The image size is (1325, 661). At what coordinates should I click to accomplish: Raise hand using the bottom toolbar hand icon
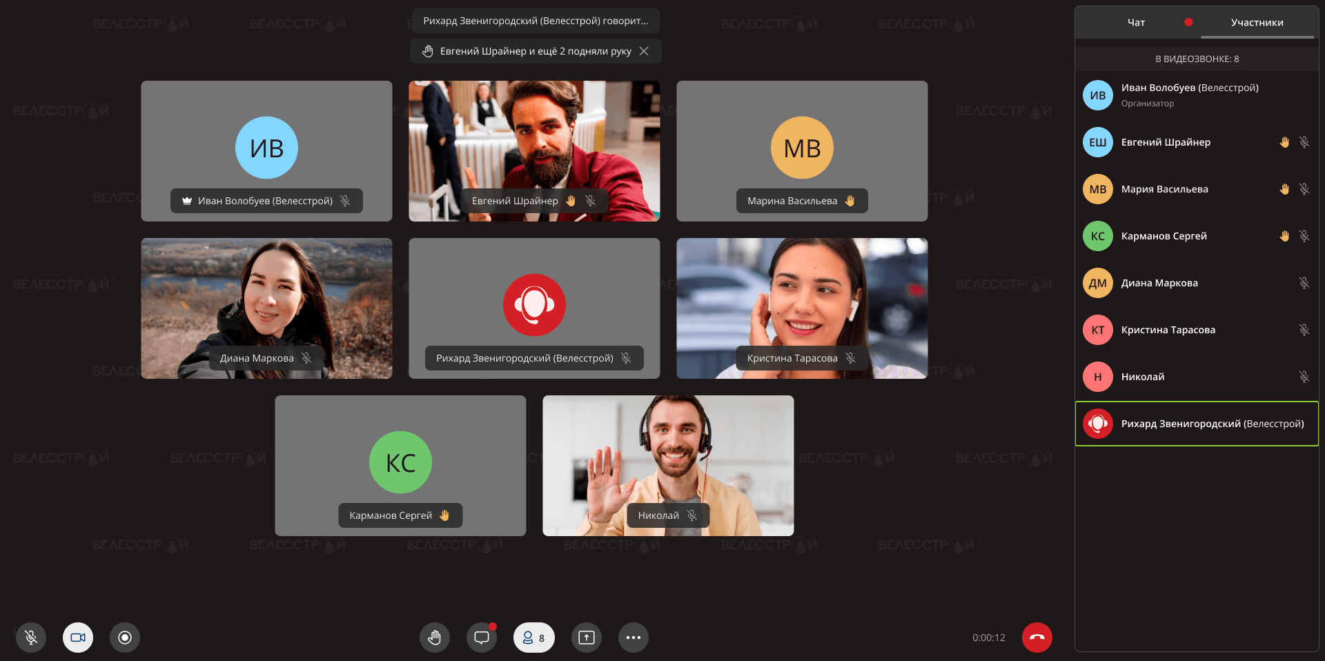[x=435, y=638]
